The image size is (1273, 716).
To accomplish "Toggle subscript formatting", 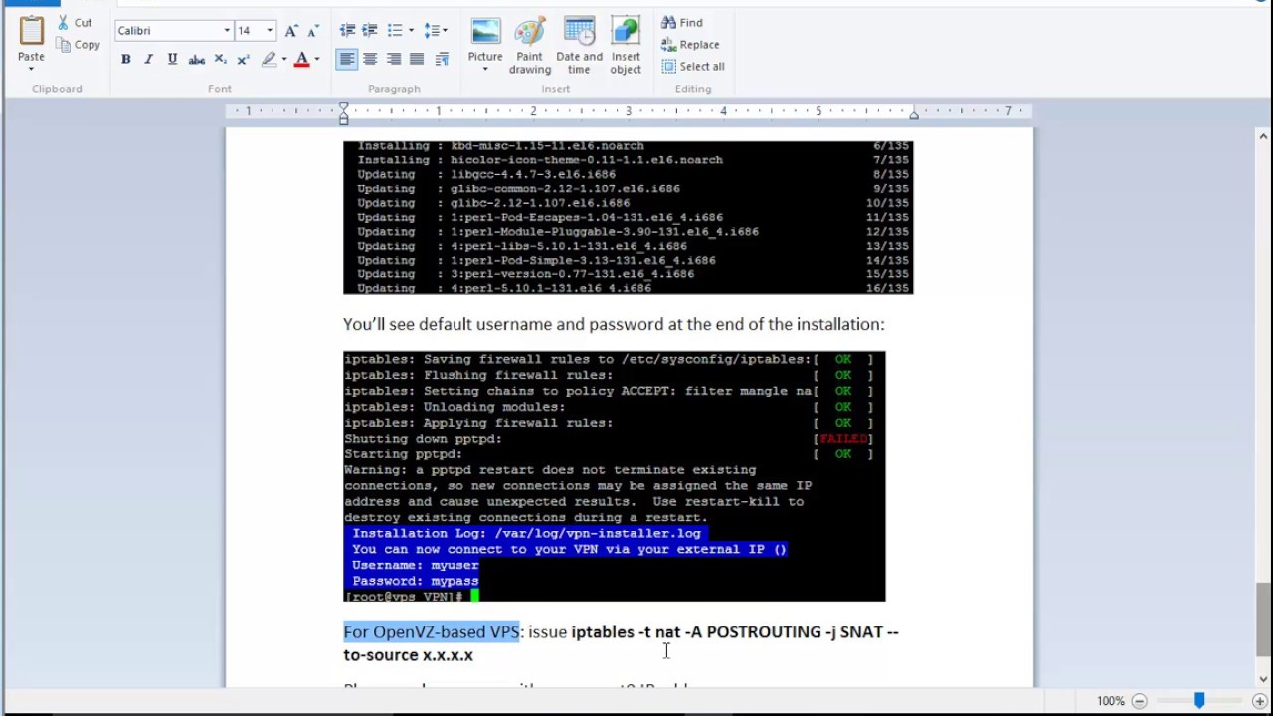I will [220, 60].
